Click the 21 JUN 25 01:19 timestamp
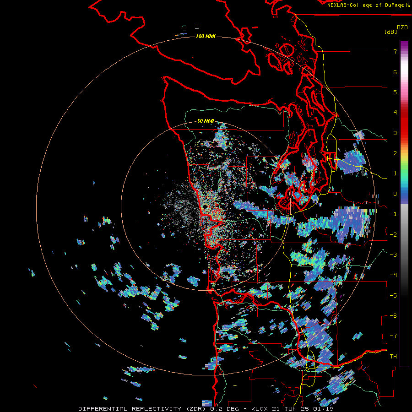This screenshot has width=412, height=412. point(303,409)
